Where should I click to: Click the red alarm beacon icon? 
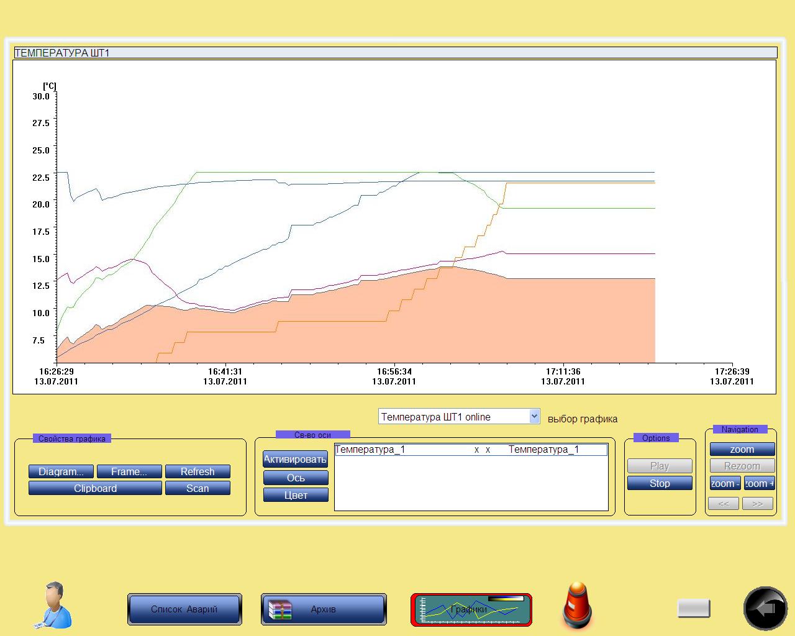click(577, 606)
